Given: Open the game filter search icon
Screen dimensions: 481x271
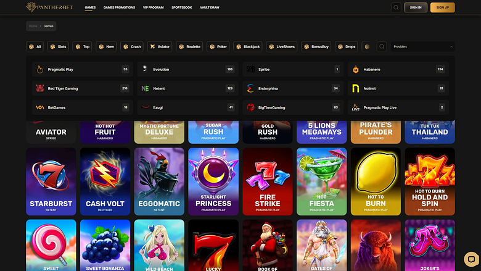Looking at the screenshot, I should (x=382, y=47).
